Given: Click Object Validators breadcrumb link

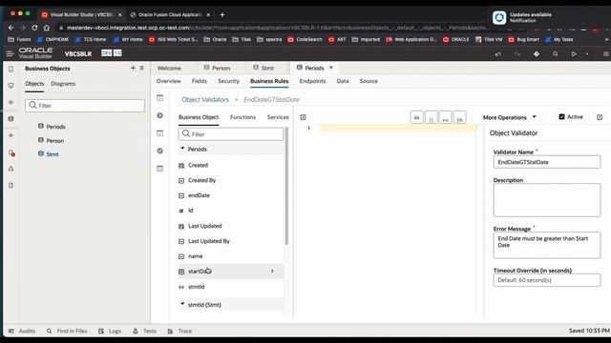Looking at the screenshot, I should pos(205,99).
